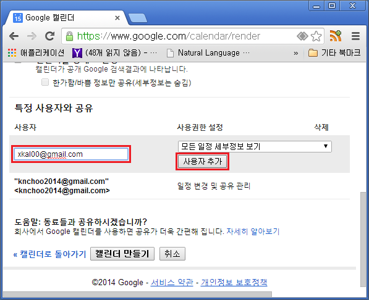Click the diamond-shaped icon in the address bar

(x=302, y=36)
